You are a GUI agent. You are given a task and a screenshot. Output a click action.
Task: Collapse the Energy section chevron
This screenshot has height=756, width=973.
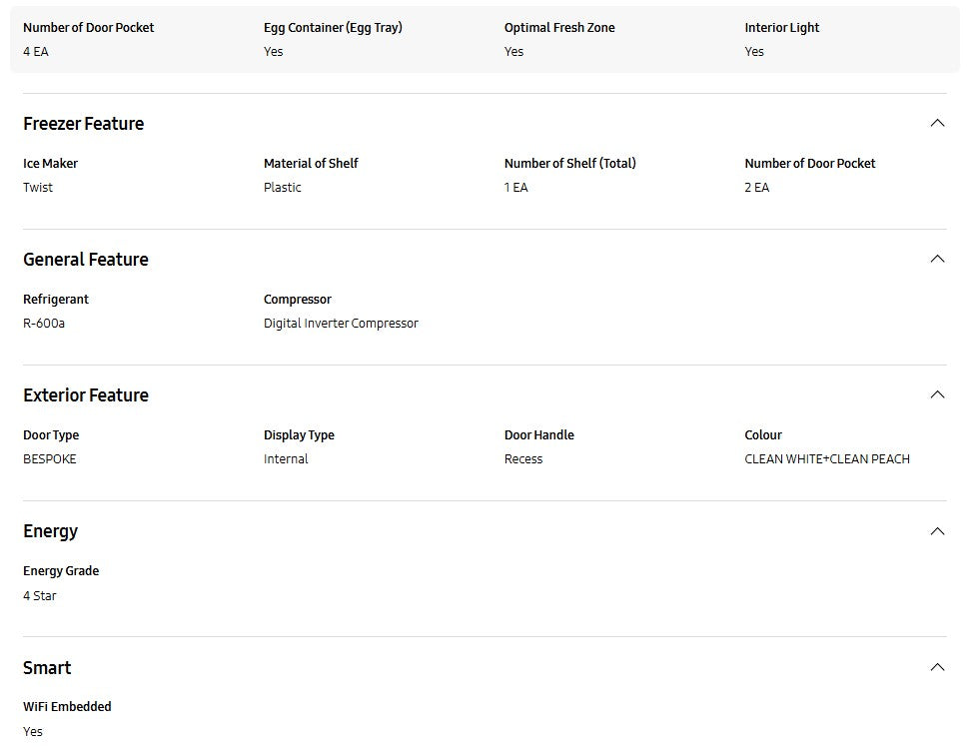pos(937,530)
